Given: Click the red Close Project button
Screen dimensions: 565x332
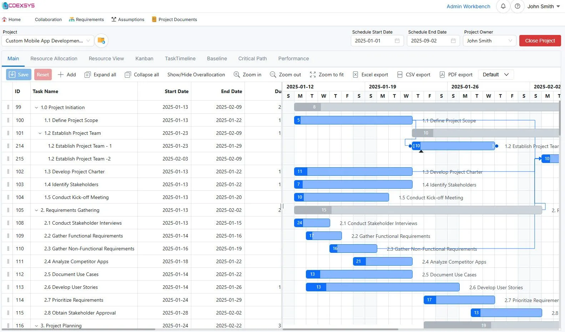Looking at the screenshot, I should pyautogui.click(x=540, y=41).
